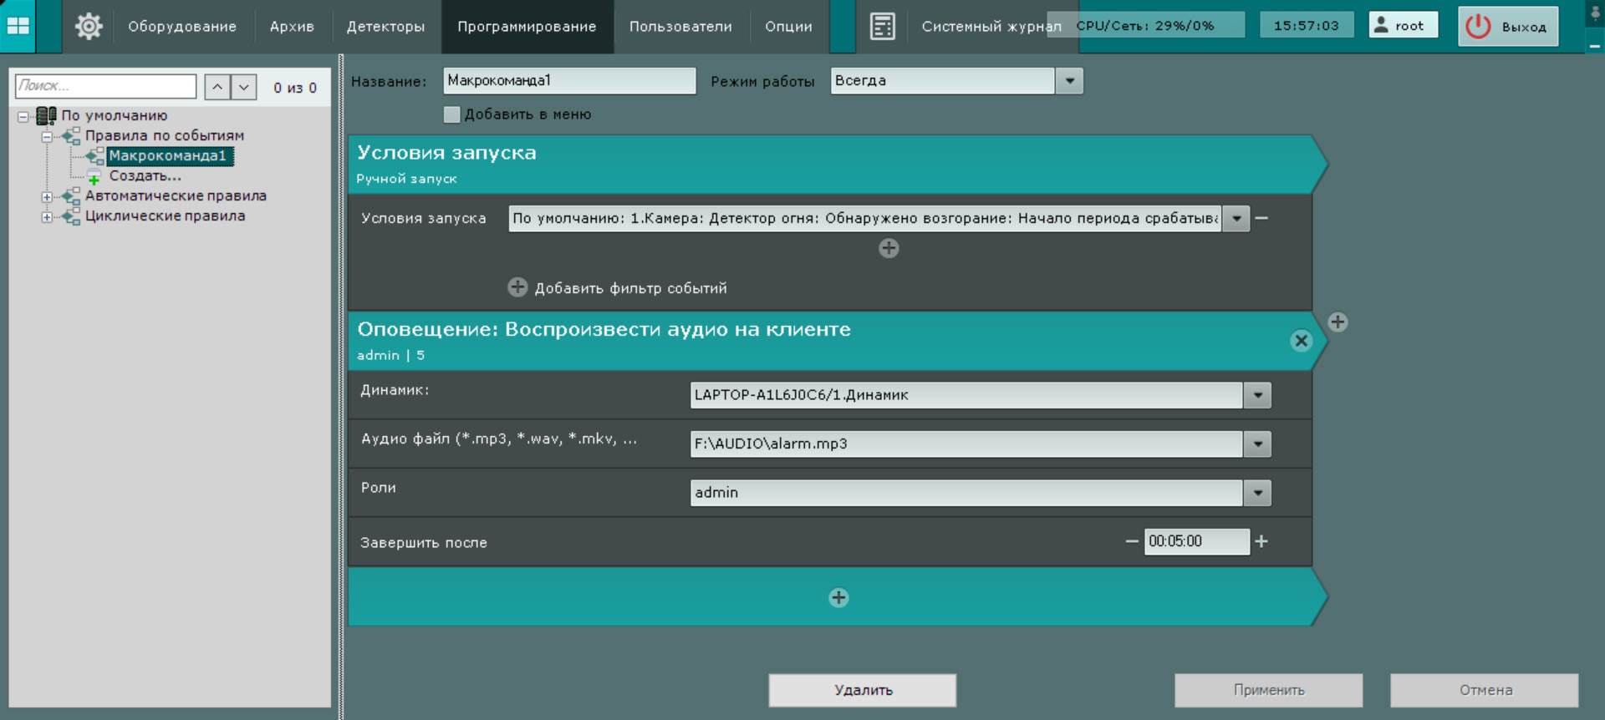
Task: Delete the audio notification action block
Action: pos(1301,341)
